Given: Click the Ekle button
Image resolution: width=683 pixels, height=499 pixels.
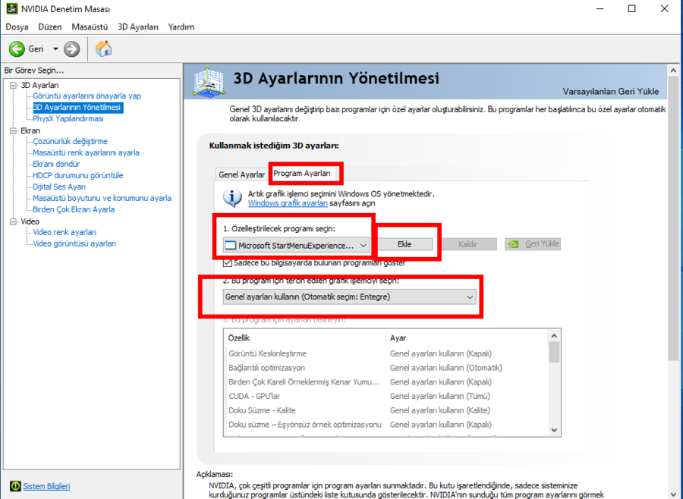Looking at the screenshot, I should point(404,244).
